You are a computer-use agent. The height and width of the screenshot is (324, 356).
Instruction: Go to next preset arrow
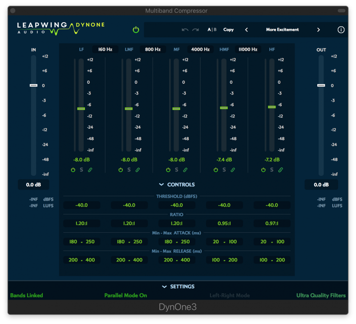click(x=318, y=30)
